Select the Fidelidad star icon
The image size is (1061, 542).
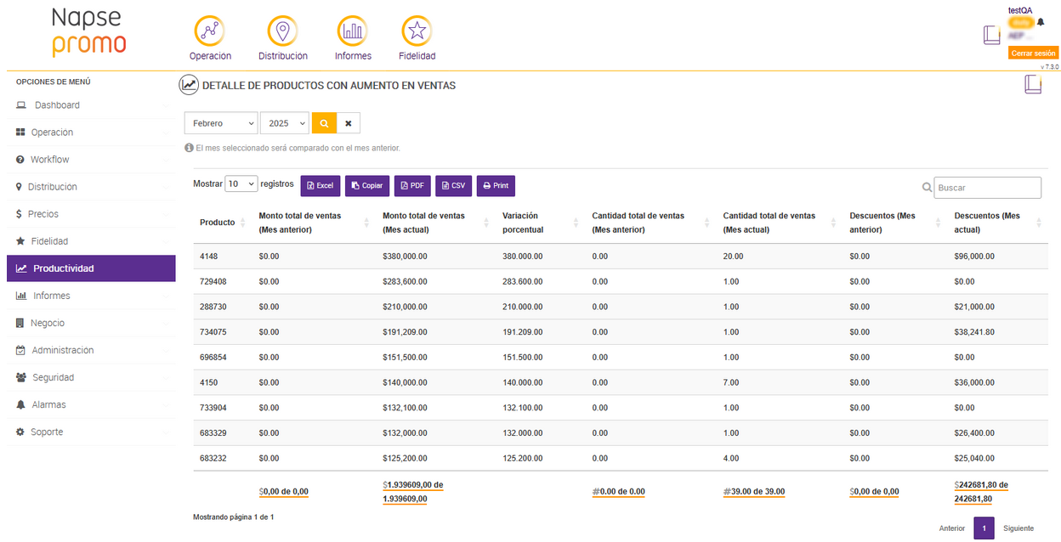pyautogui.click(x=417, y=31)
